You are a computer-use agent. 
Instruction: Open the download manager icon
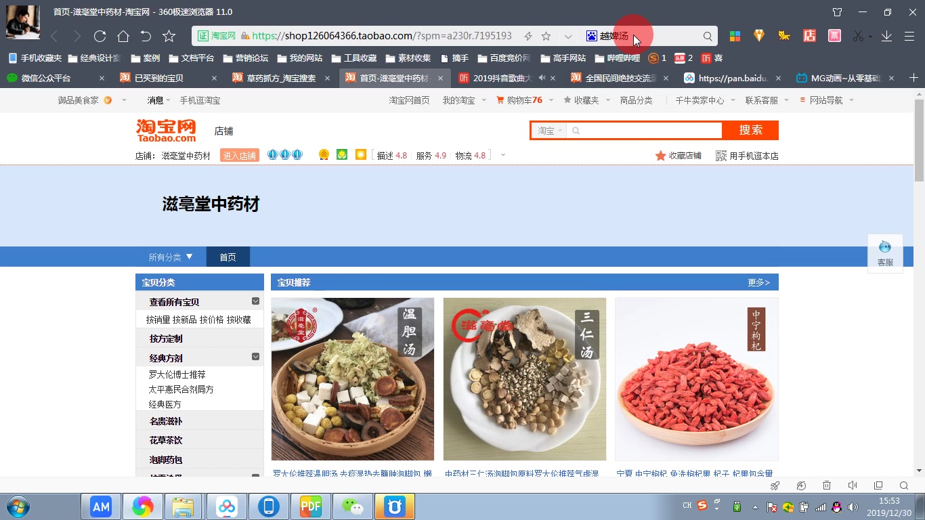(x=887, y=36)
